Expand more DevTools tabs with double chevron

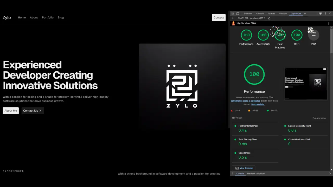coord(305,14)
